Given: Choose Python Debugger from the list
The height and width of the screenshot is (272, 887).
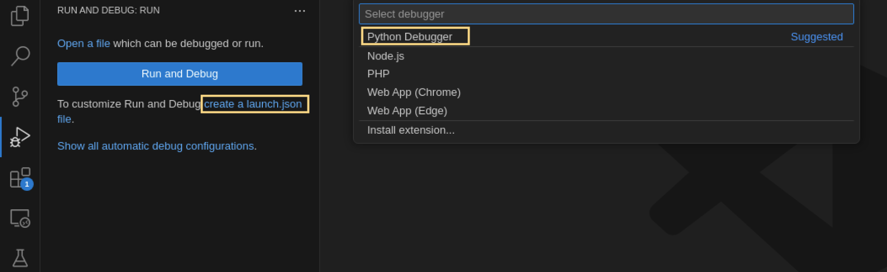Looking at the screenshot, I should pos(606,37).
